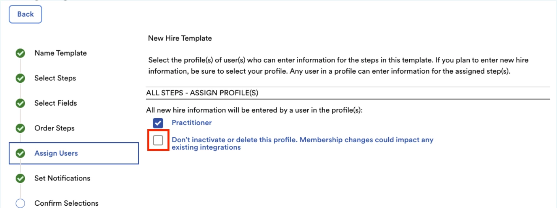The image size is (557, 208).
Task: Click the green checkmark beside Select Steps
Action: (20, 78)
